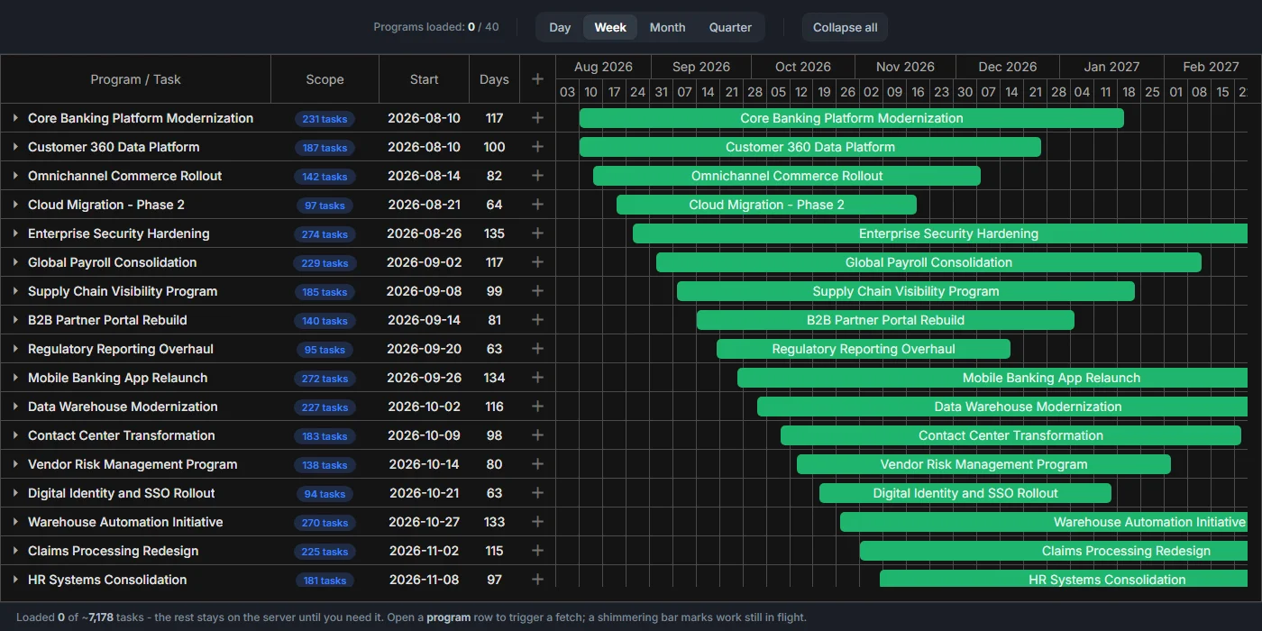The height and width of the screenshot is (631, 1262).
Task: Click the Omnichannel Commerce Rollout Gantt bar
Action: point(786,176)
